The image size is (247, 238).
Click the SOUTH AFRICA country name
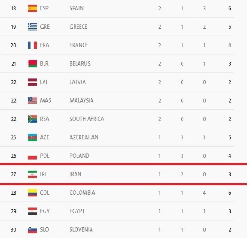pyautogui.click(x=87, y=119)
